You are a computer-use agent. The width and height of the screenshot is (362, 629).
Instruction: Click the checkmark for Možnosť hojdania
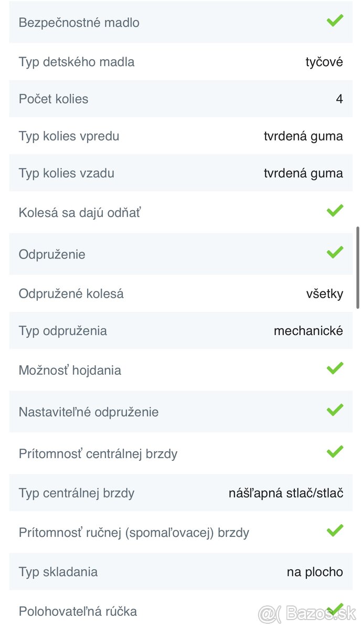point(335,368)
